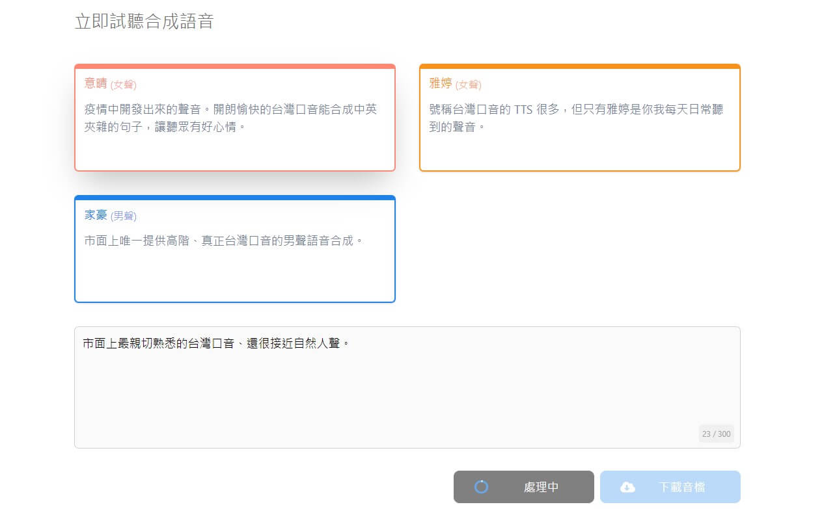Click the 立即試聽合成語音 page heading
The width and height of the screenshot is (824, 509).
click(x=144, y=21)
